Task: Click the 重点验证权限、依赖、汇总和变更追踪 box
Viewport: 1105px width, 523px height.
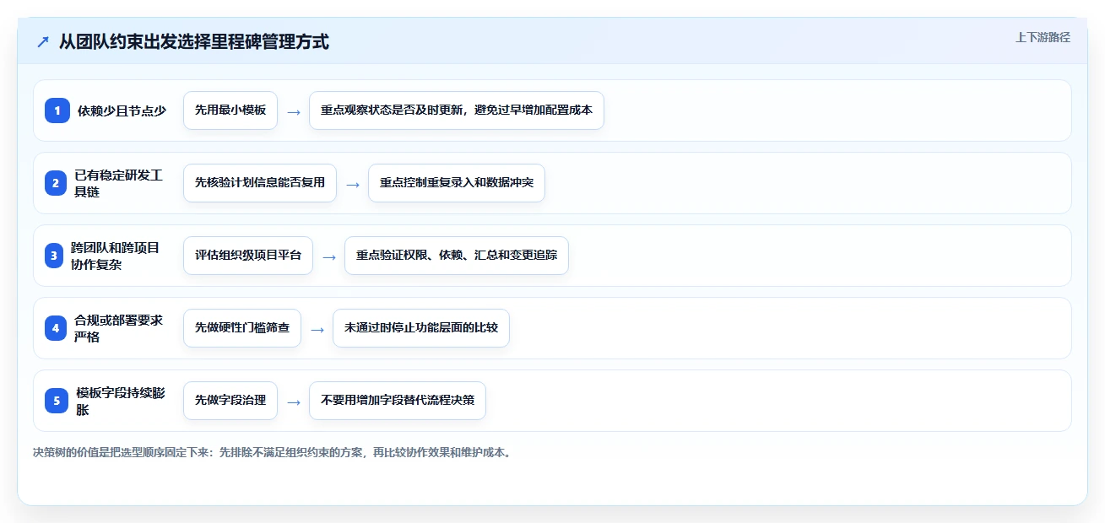Action: pyautogui.click(x=457, y=256)
